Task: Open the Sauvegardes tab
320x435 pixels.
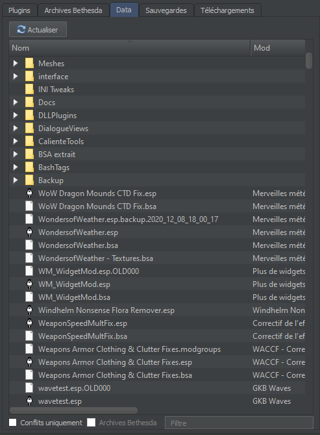Action: click(166, 10)
